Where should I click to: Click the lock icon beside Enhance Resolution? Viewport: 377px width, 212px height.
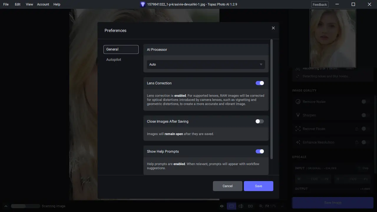357,142
